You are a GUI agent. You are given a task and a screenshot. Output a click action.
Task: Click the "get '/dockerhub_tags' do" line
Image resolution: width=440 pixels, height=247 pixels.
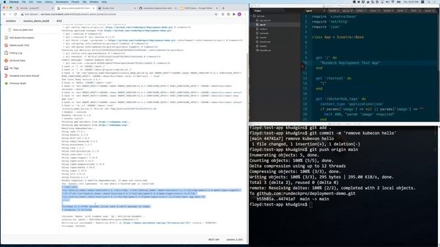341,99
